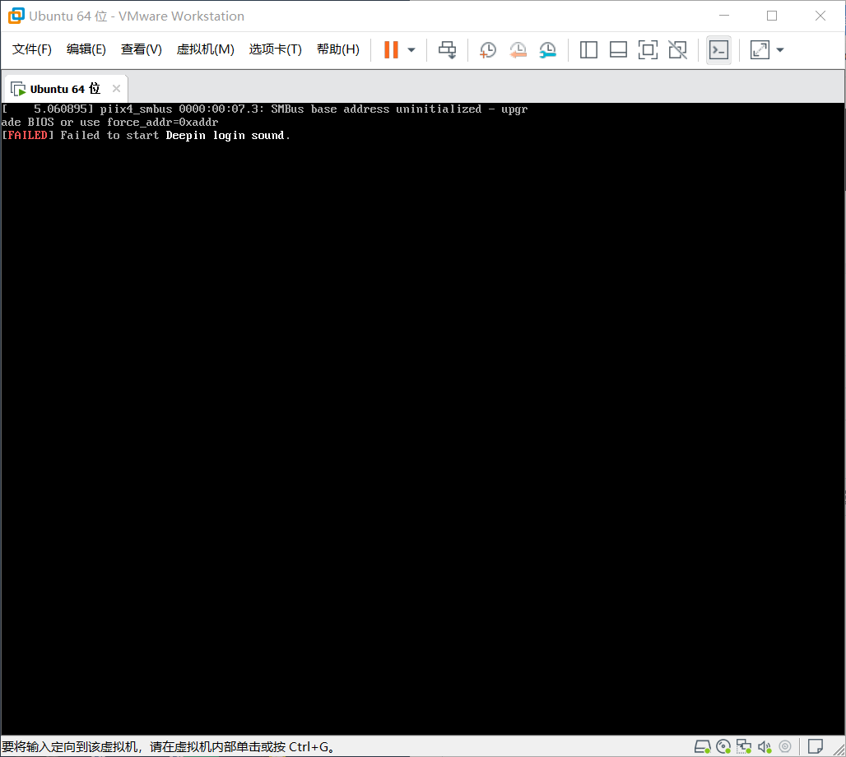Image resolution: width=846 pixels, height=757 pixels.
Task: Open the power options dropdown arrow
Action: coord(411,50)
